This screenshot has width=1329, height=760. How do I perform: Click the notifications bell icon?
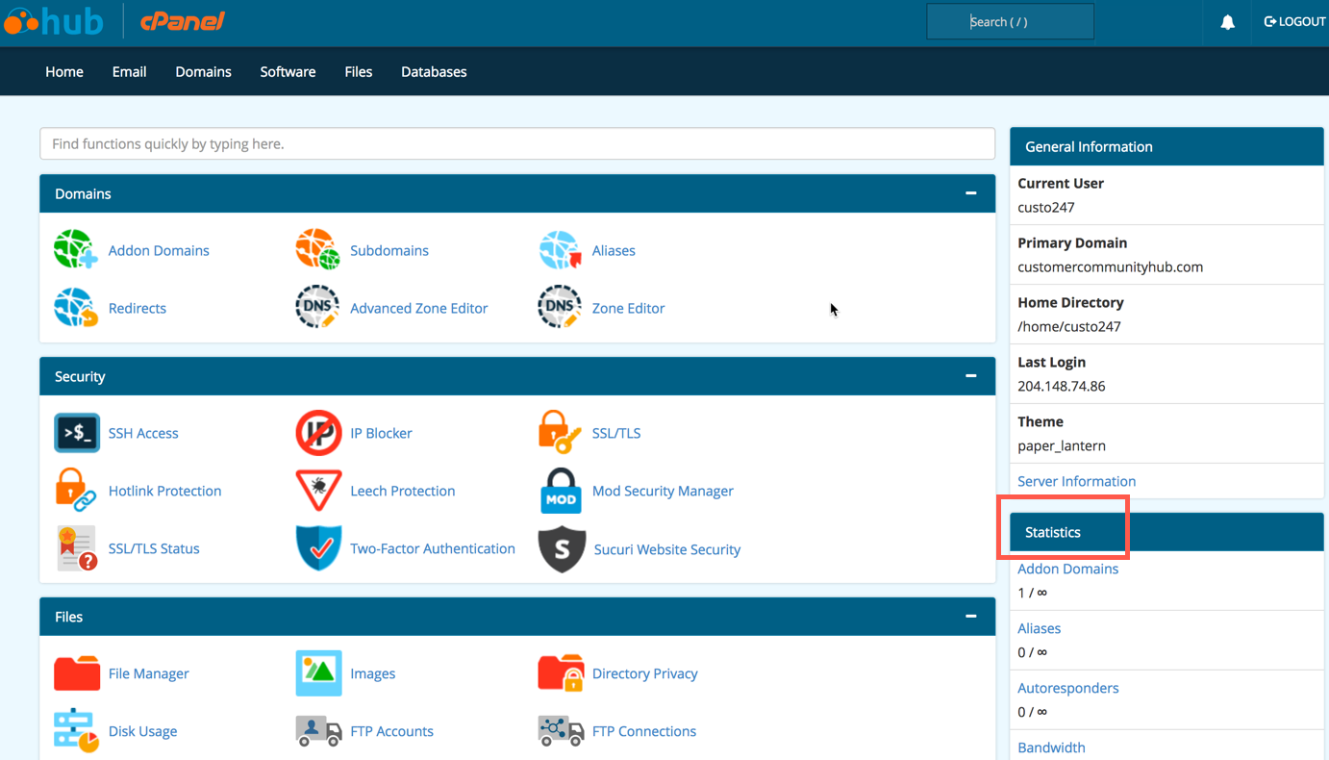click(1227, 22)
